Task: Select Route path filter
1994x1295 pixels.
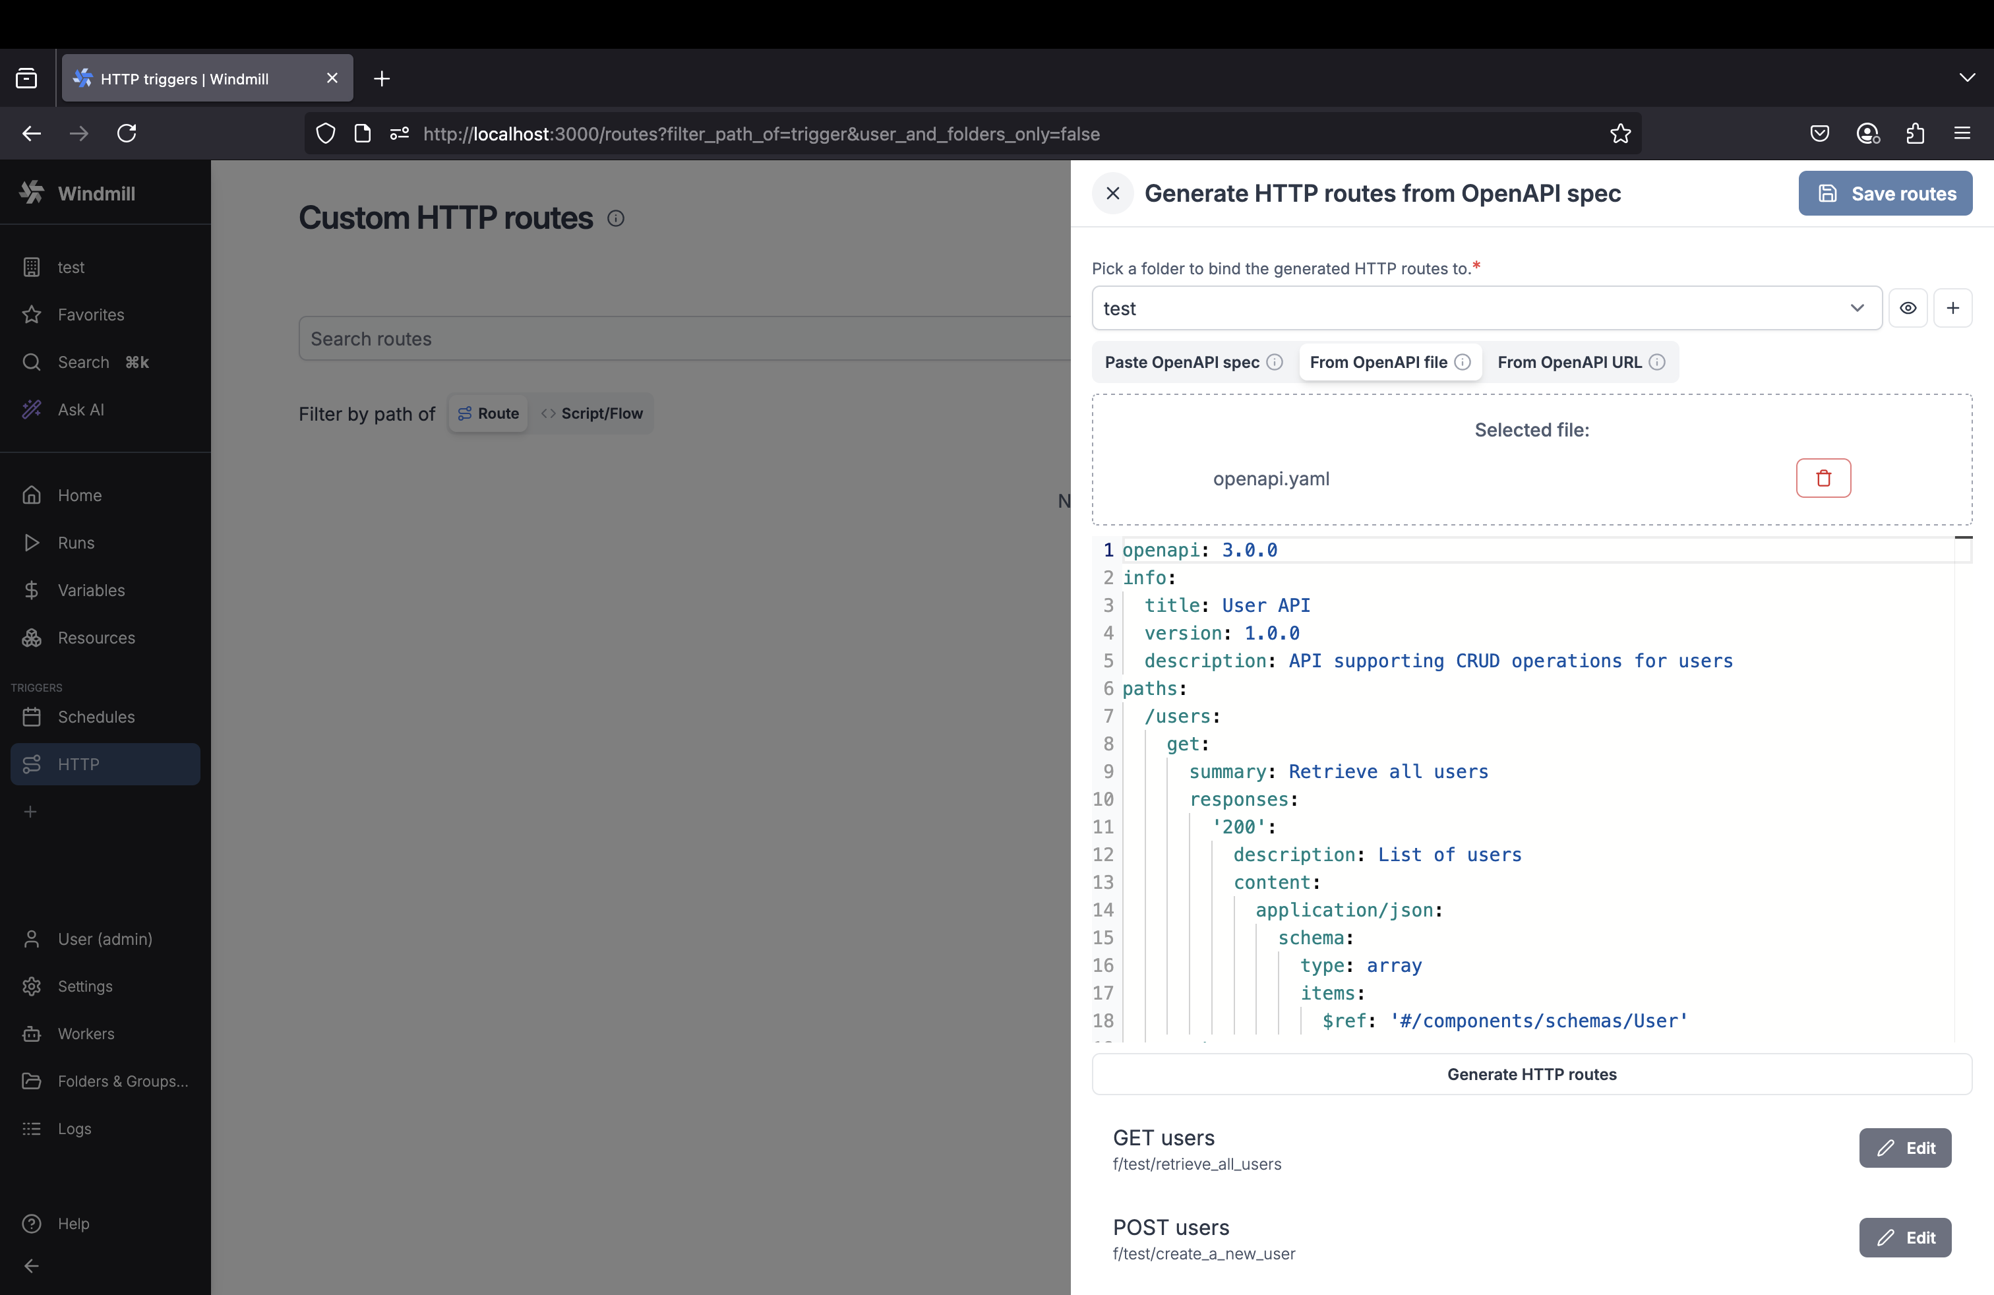Action: point(489,414)
